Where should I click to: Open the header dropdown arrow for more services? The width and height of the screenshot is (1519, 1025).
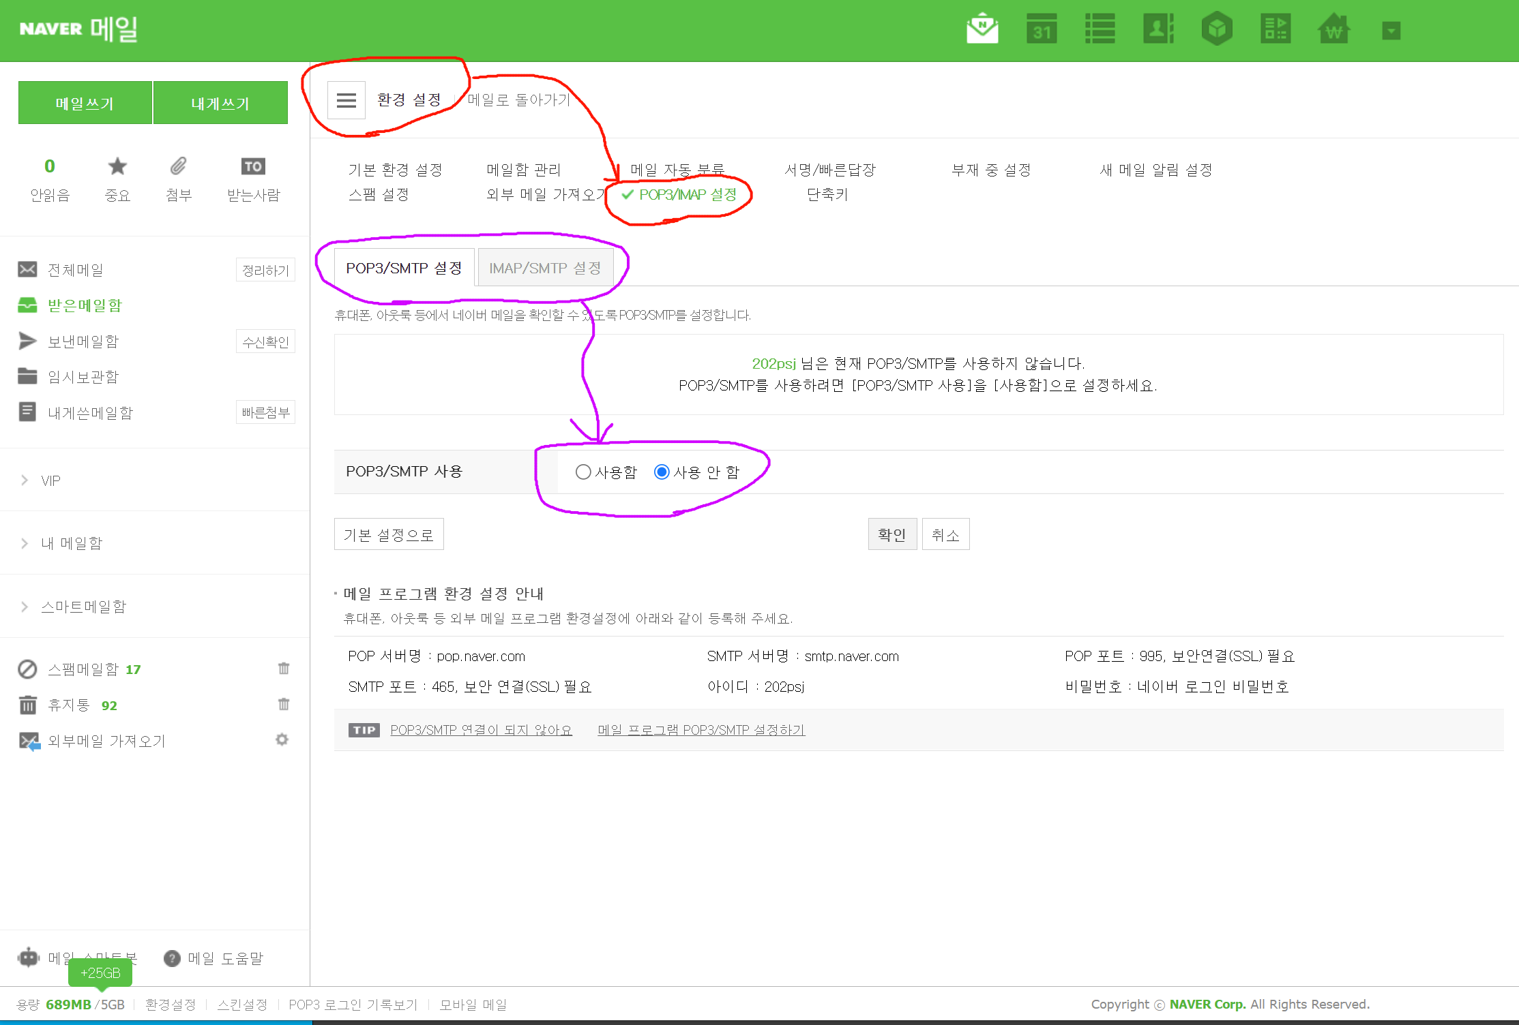coord(1391,31)
